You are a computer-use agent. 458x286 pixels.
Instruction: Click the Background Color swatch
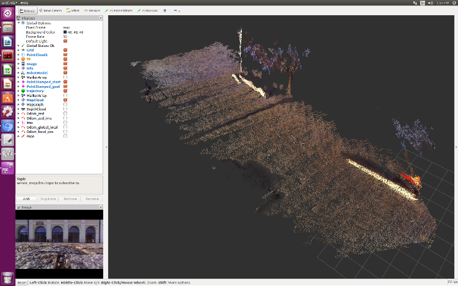coord(65,32)
